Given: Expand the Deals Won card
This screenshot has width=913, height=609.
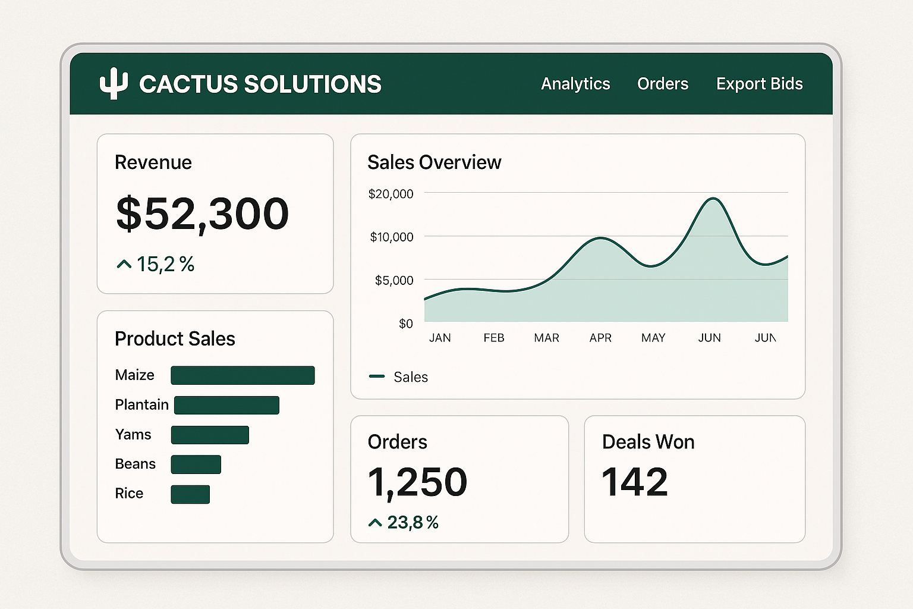Looking at the screenshot, I should (x=694, y=479).
